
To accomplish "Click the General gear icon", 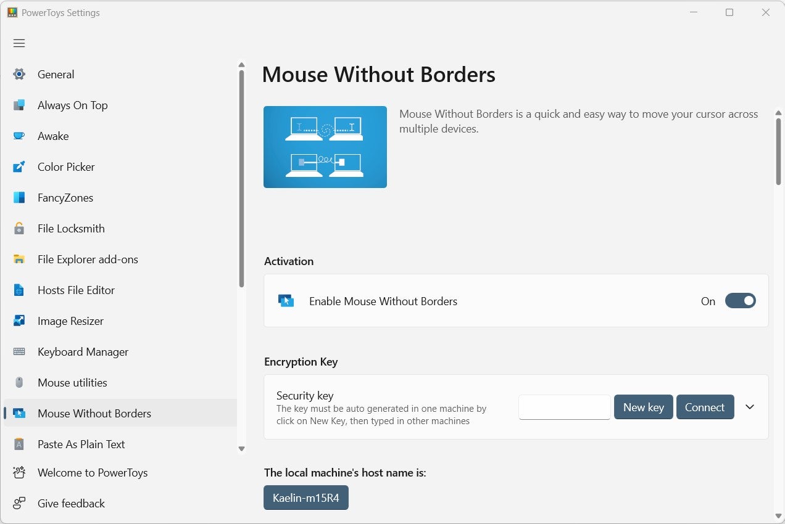I will [x=19, y=75].
